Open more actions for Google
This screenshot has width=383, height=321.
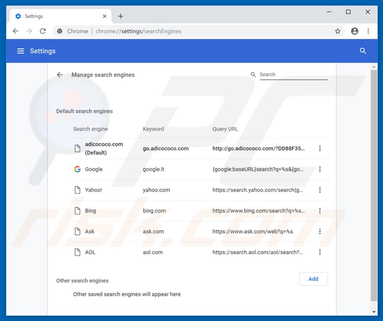[x=320, y=169]
